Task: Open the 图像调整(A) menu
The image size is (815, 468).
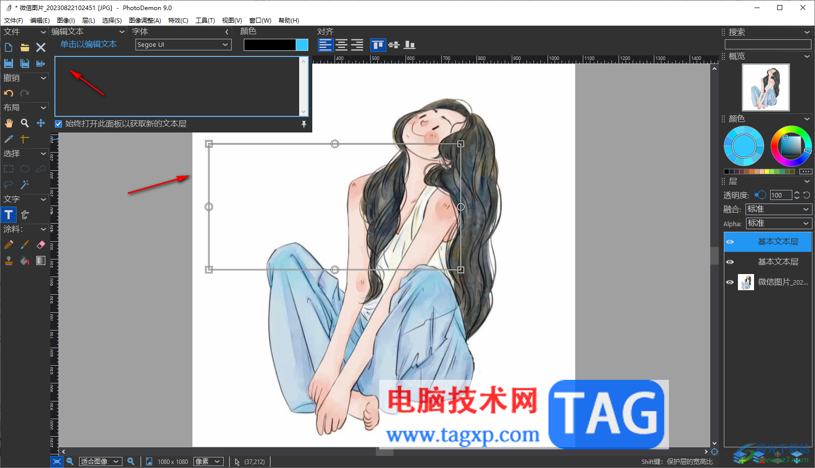Action: [x=145, y=21]
